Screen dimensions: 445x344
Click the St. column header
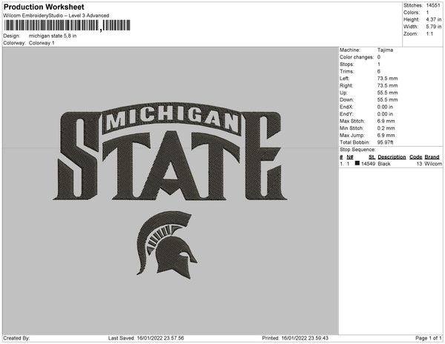(x=372, y=157)
